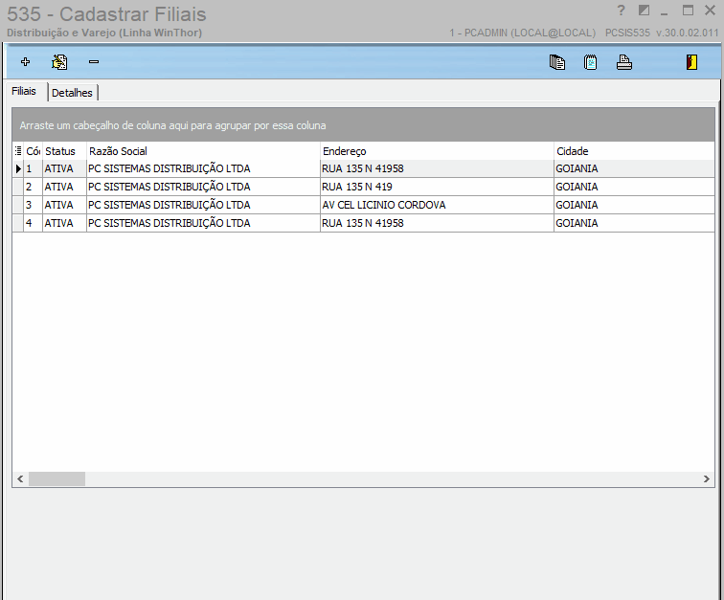Open help question mark icon

621,11
